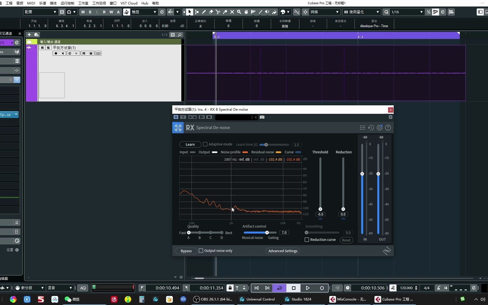The image size is (488, 305).
Task: Click the Learn button
Action: pos(190,145)
